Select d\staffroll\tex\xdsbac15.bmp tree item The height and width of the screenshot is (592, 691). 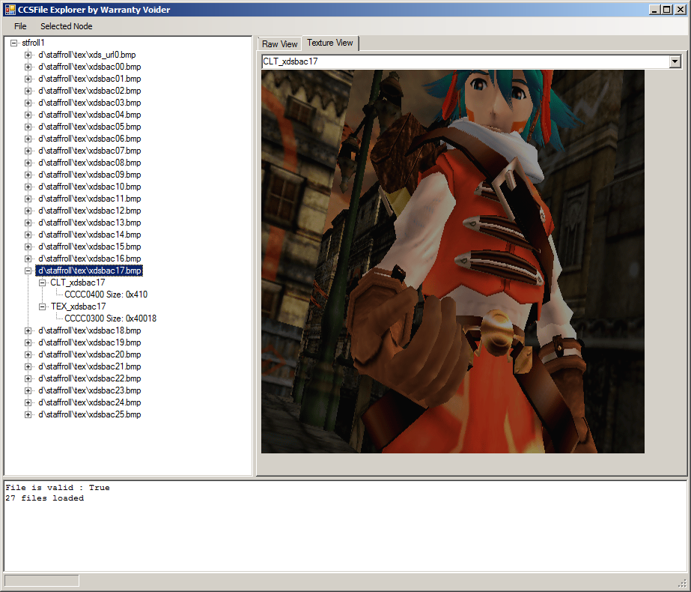[89, 246]
